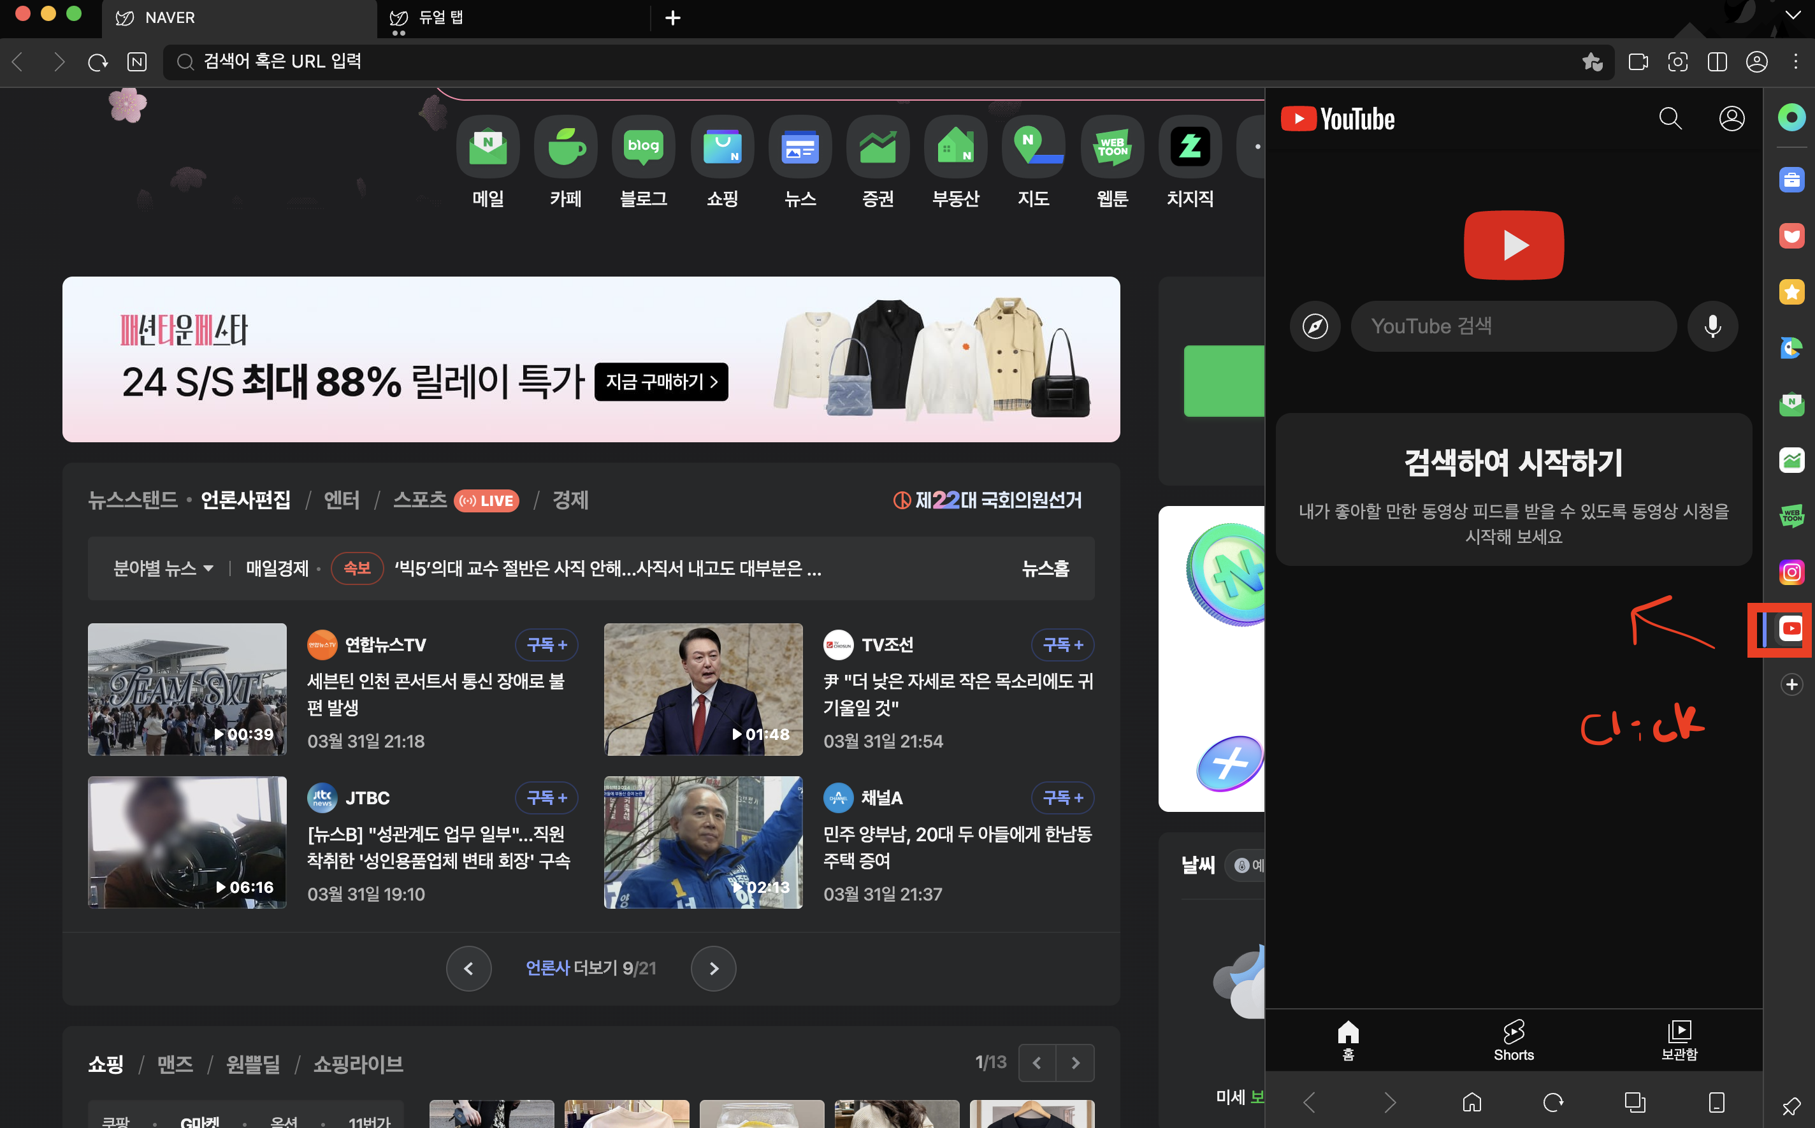Click the screen capture toolbar icon
This screenshot has width=1815, height=1128.
coord(1678,62)
